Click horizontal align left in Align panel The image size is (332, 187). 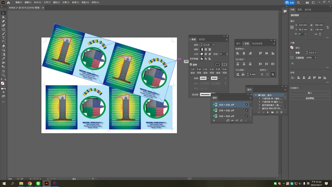[x=238, y=53]
